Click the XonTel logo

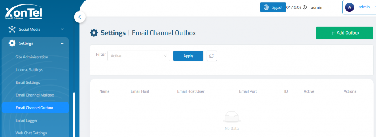[23, 13]
